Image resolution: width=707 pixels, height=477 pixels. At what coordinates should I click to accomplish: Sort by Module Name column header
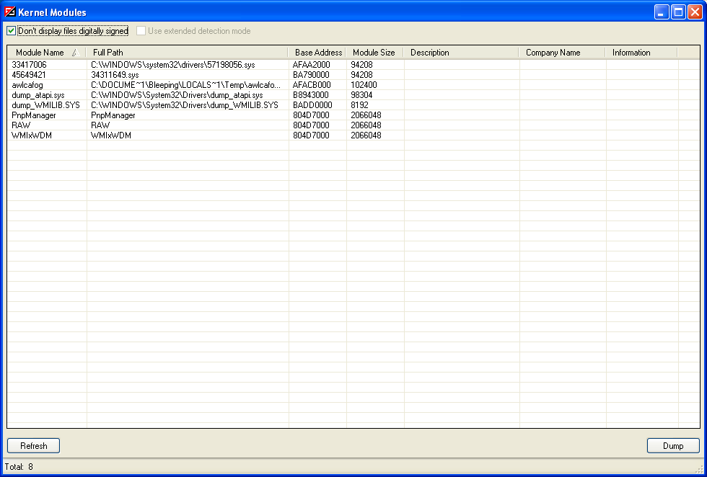click(x=46, y=53)
